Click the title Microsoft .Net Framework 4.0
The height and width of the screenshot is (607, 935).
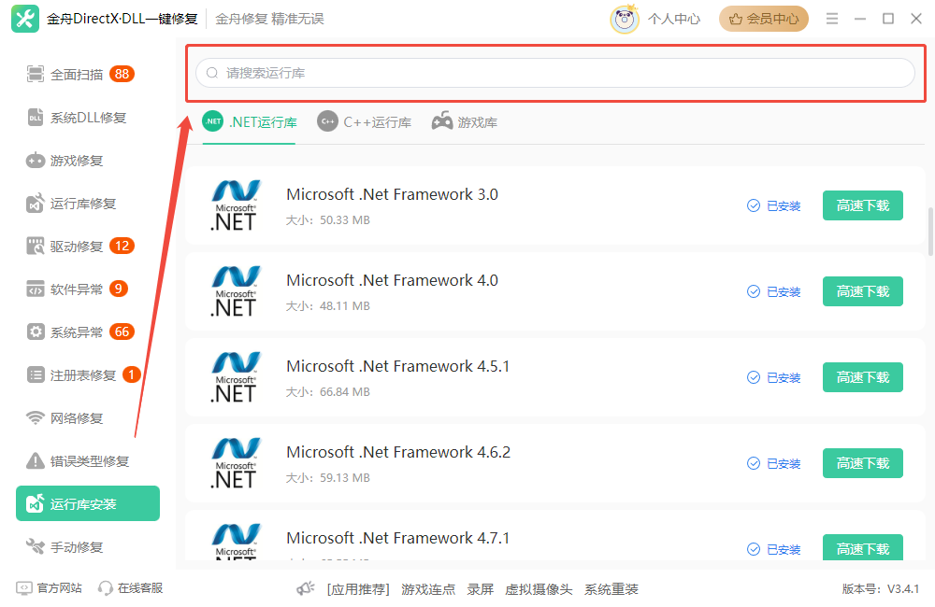point(392,280)
